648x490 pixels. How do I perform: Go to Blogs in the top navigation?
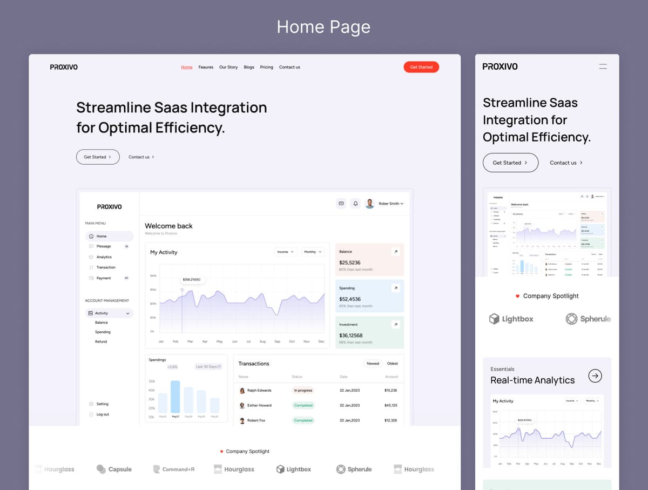tap(248, 67)
